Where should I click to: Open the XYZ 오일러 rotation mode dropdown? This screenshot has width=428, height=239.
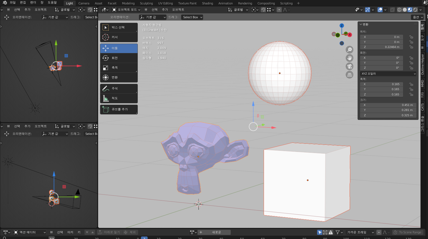[388, 74]
